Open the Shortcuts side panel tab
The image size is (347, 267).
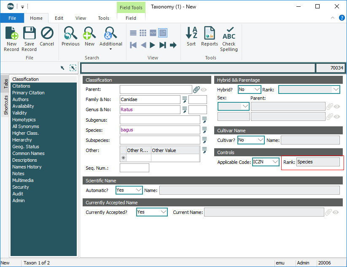pyautogui.click(x=6, y=105)
